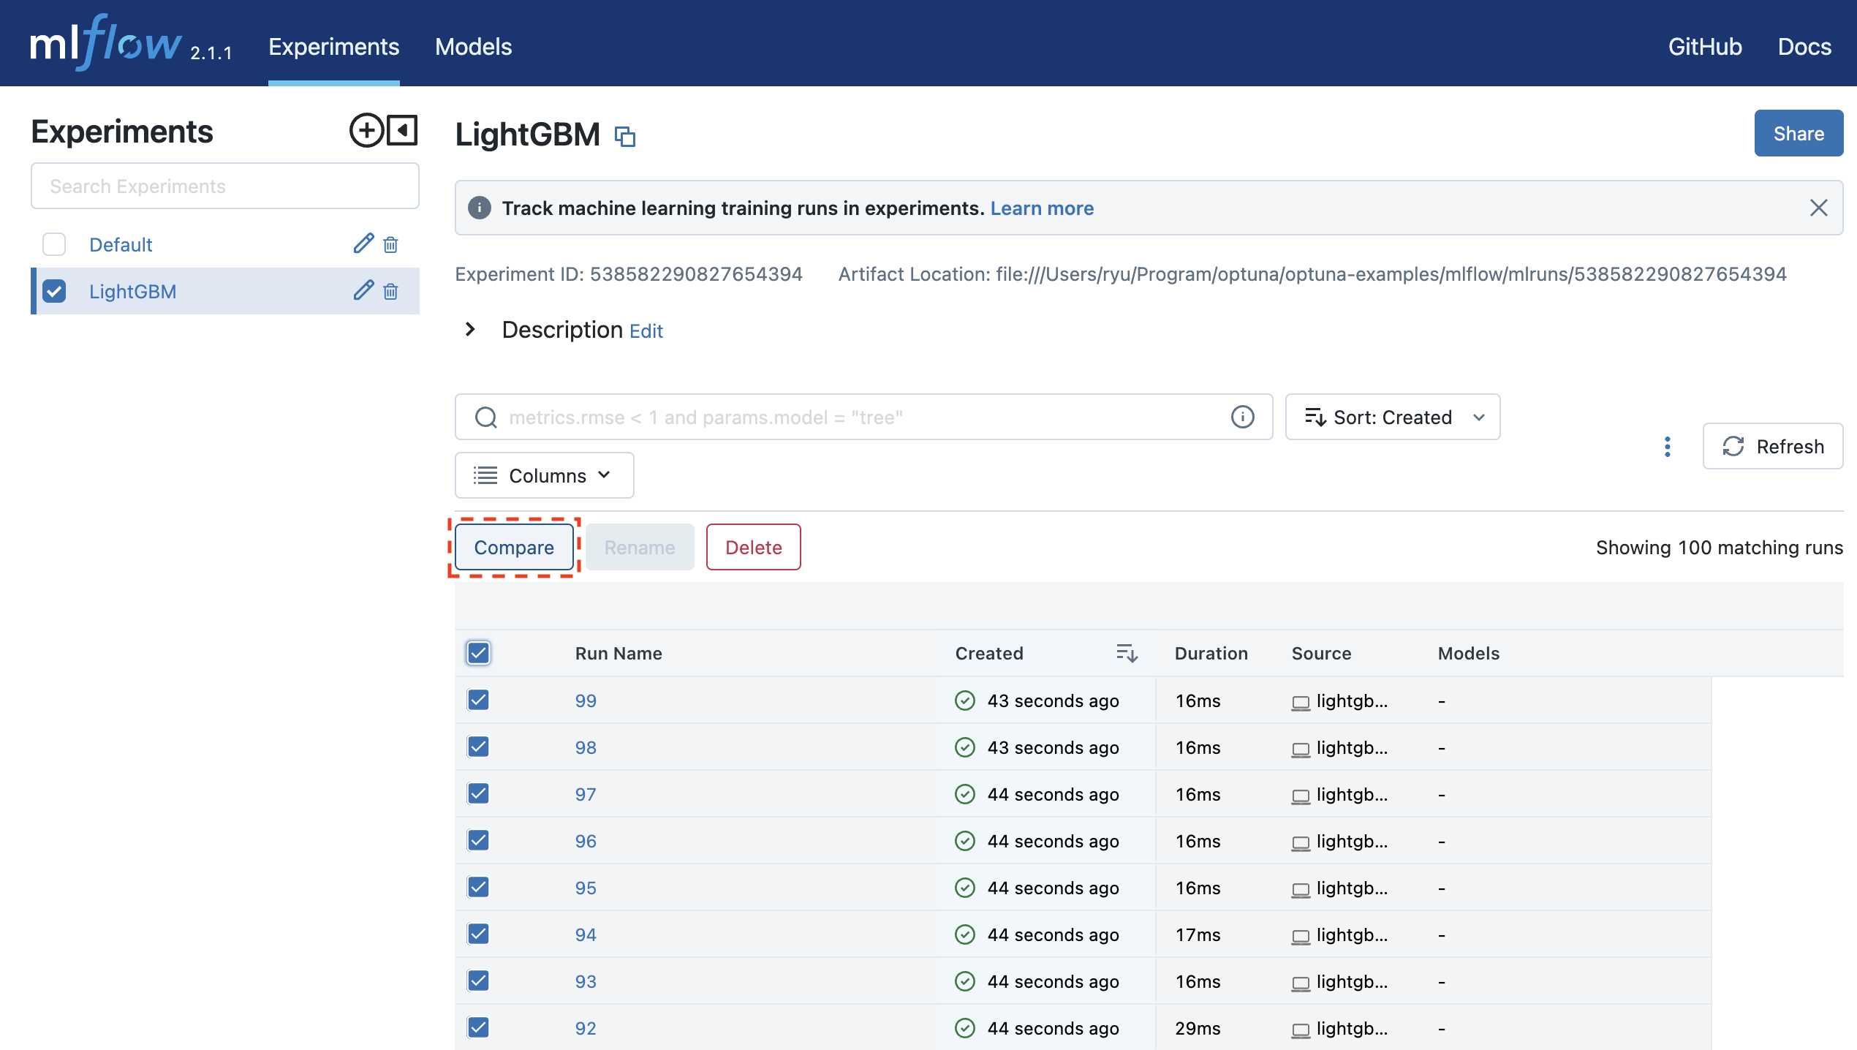Click the trash icon to delete LightGBM
Viewport: 1857px width, 1050px height.
coord(391,291)
